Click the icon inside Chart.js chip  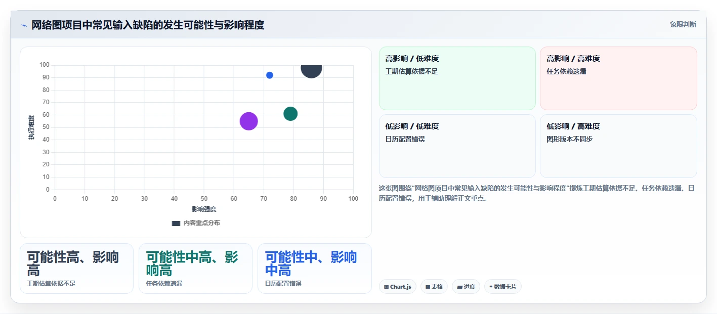click(387, 287)
